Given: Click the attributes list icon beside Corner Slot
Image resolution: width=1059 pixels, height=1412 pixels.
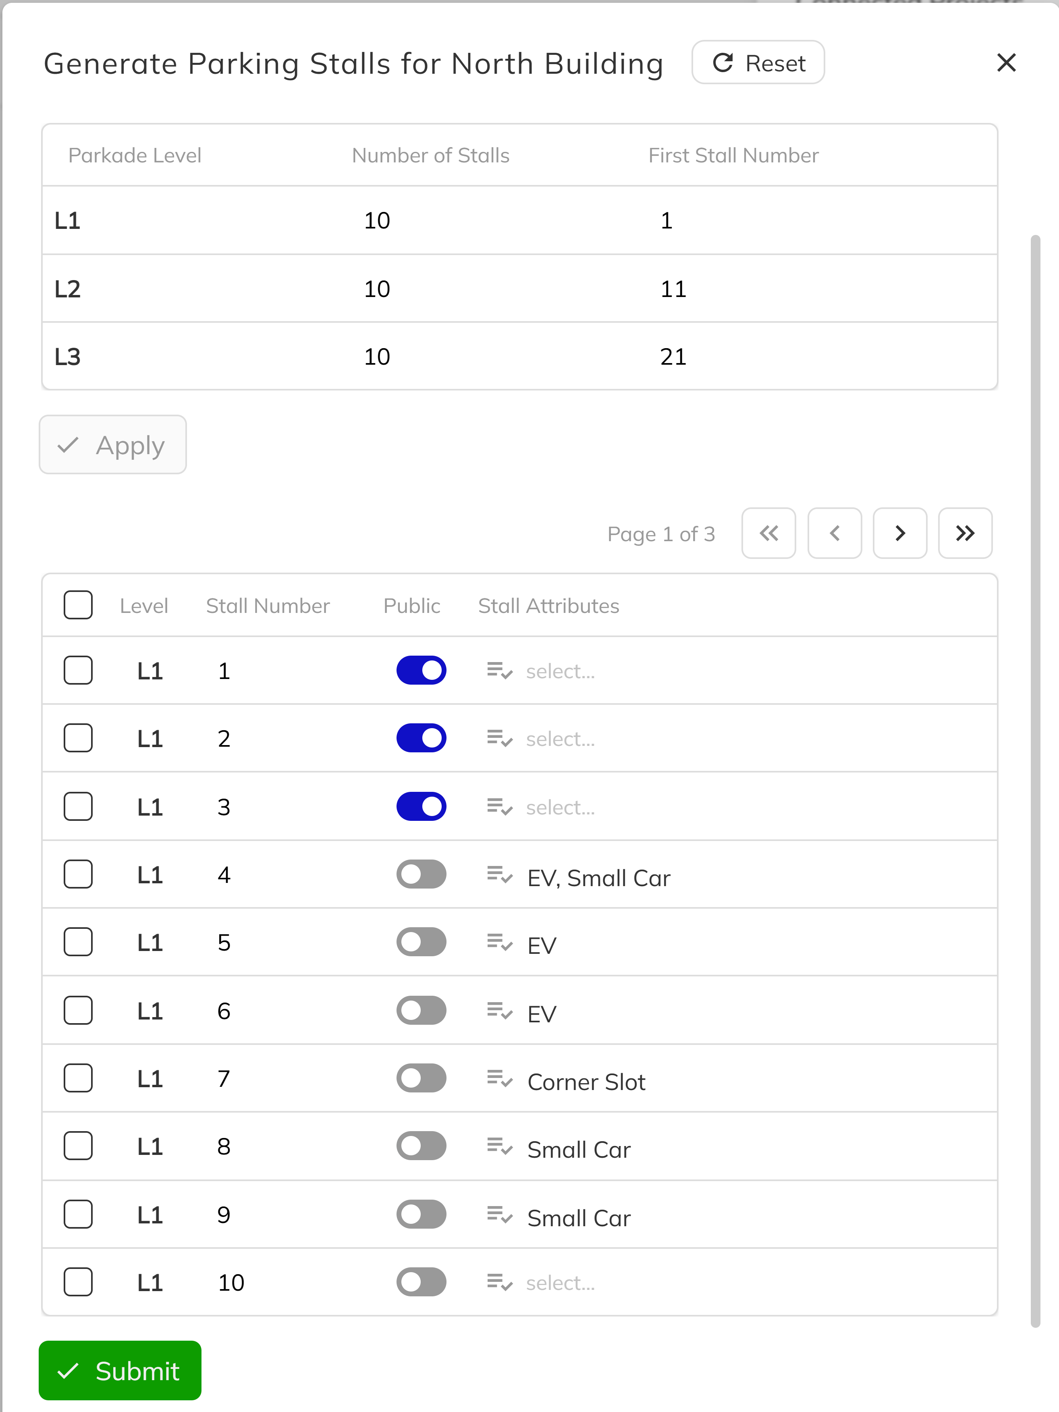Looking at the screenshot, I should pos(499,1078).
